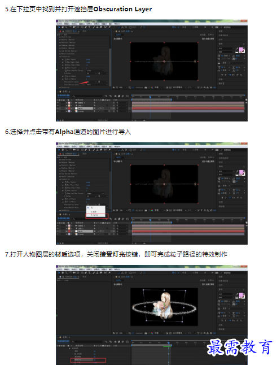Pick the Pen tool in step 5 screenshot
Viewport: 277px width, 365px height.
coord(86,27)
